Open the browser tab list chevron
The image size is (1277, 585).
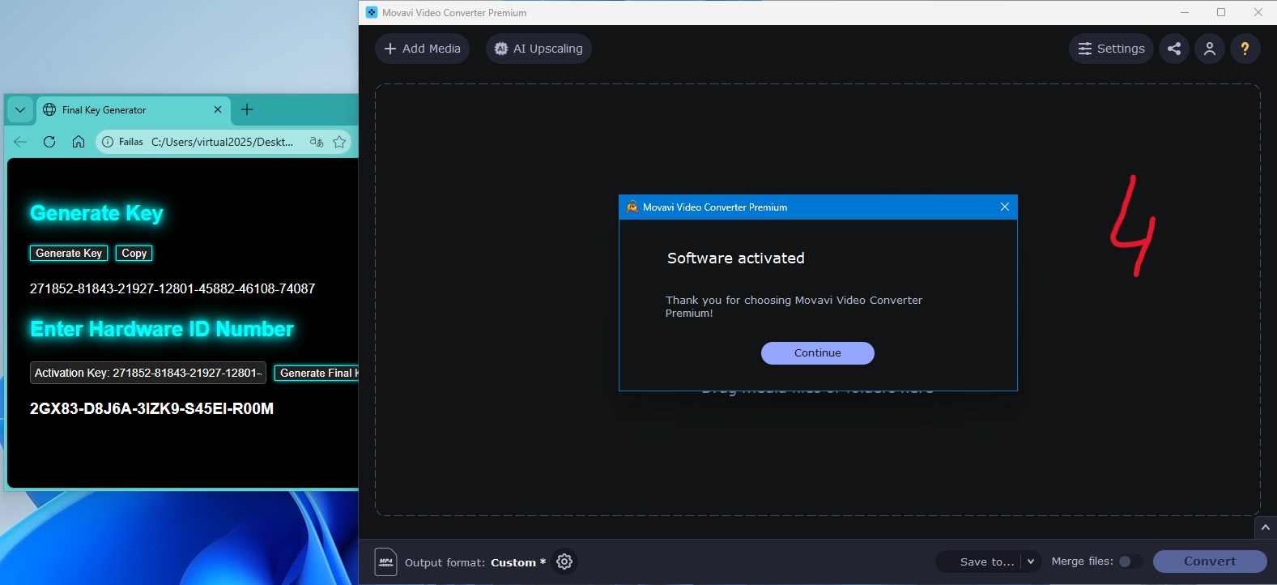20,109
